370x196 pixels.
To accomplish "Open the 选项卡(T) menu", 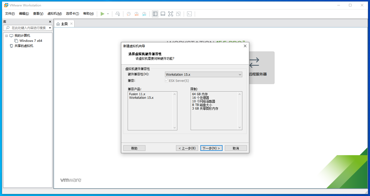I will click(72, 14).
